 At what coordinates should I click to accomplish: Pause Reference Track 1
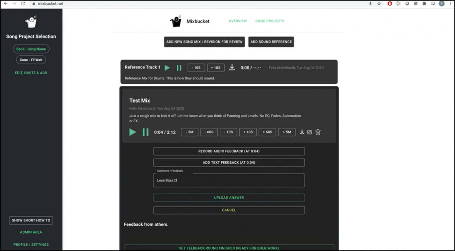point(179,68)
